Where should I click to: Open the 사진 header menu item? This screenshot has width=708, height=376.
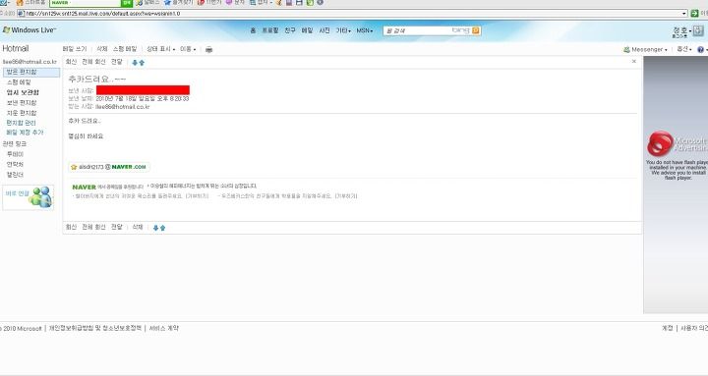[x=324, y=30]
